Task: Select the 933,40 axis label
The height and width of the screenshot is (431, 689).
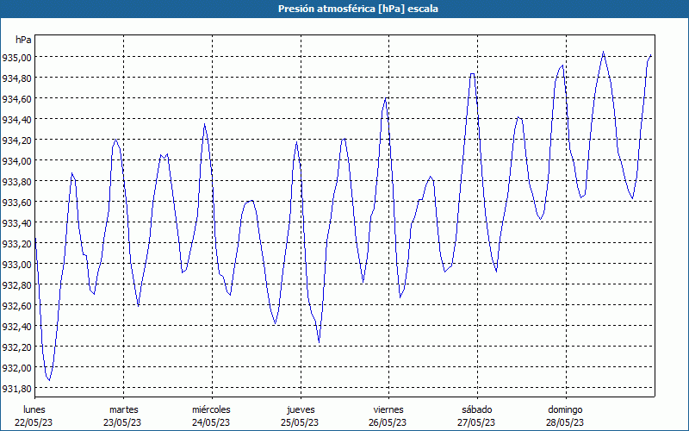Action: 16,222
